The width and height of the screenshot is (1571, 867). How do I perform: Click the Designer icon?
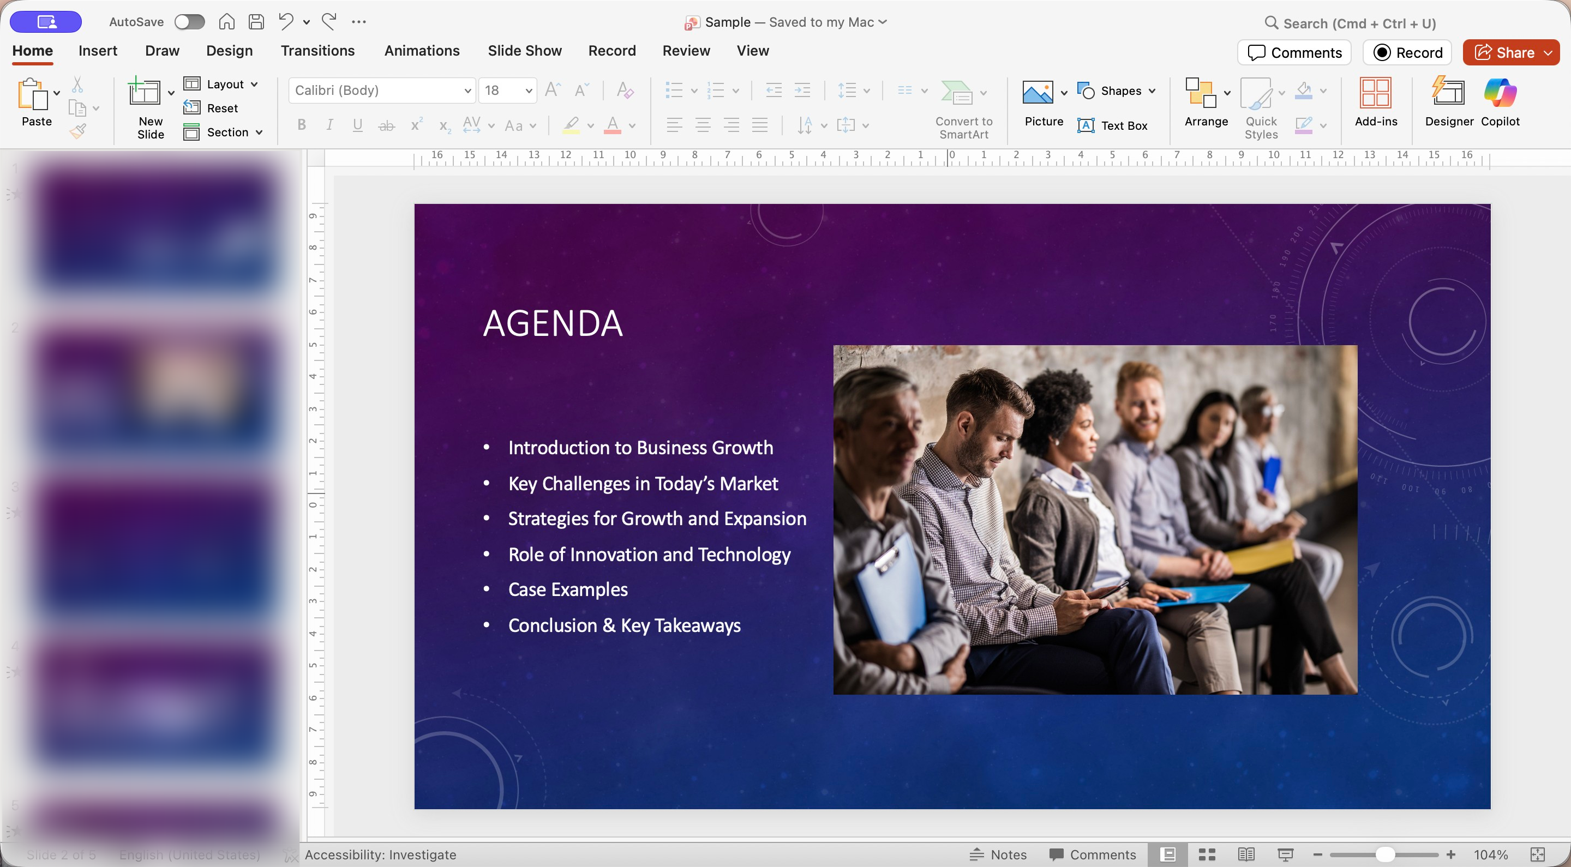1448,93
